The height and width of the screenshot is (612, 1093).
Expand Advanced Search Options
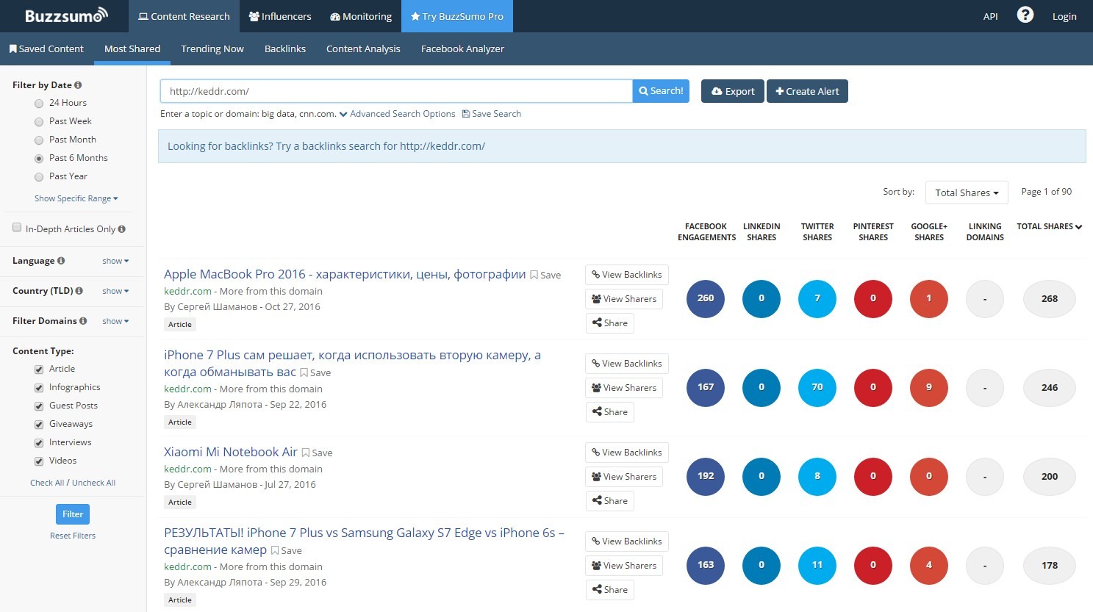[397, 114]
